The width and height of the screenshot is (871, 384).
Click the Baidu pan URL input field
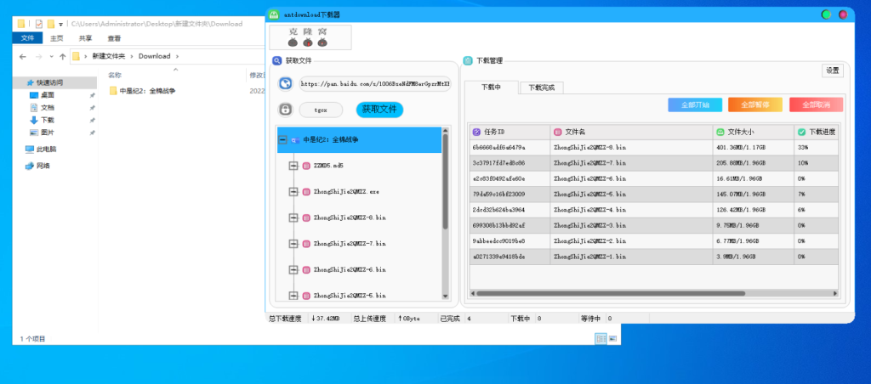pyautogui.click(x=374, y=84)
